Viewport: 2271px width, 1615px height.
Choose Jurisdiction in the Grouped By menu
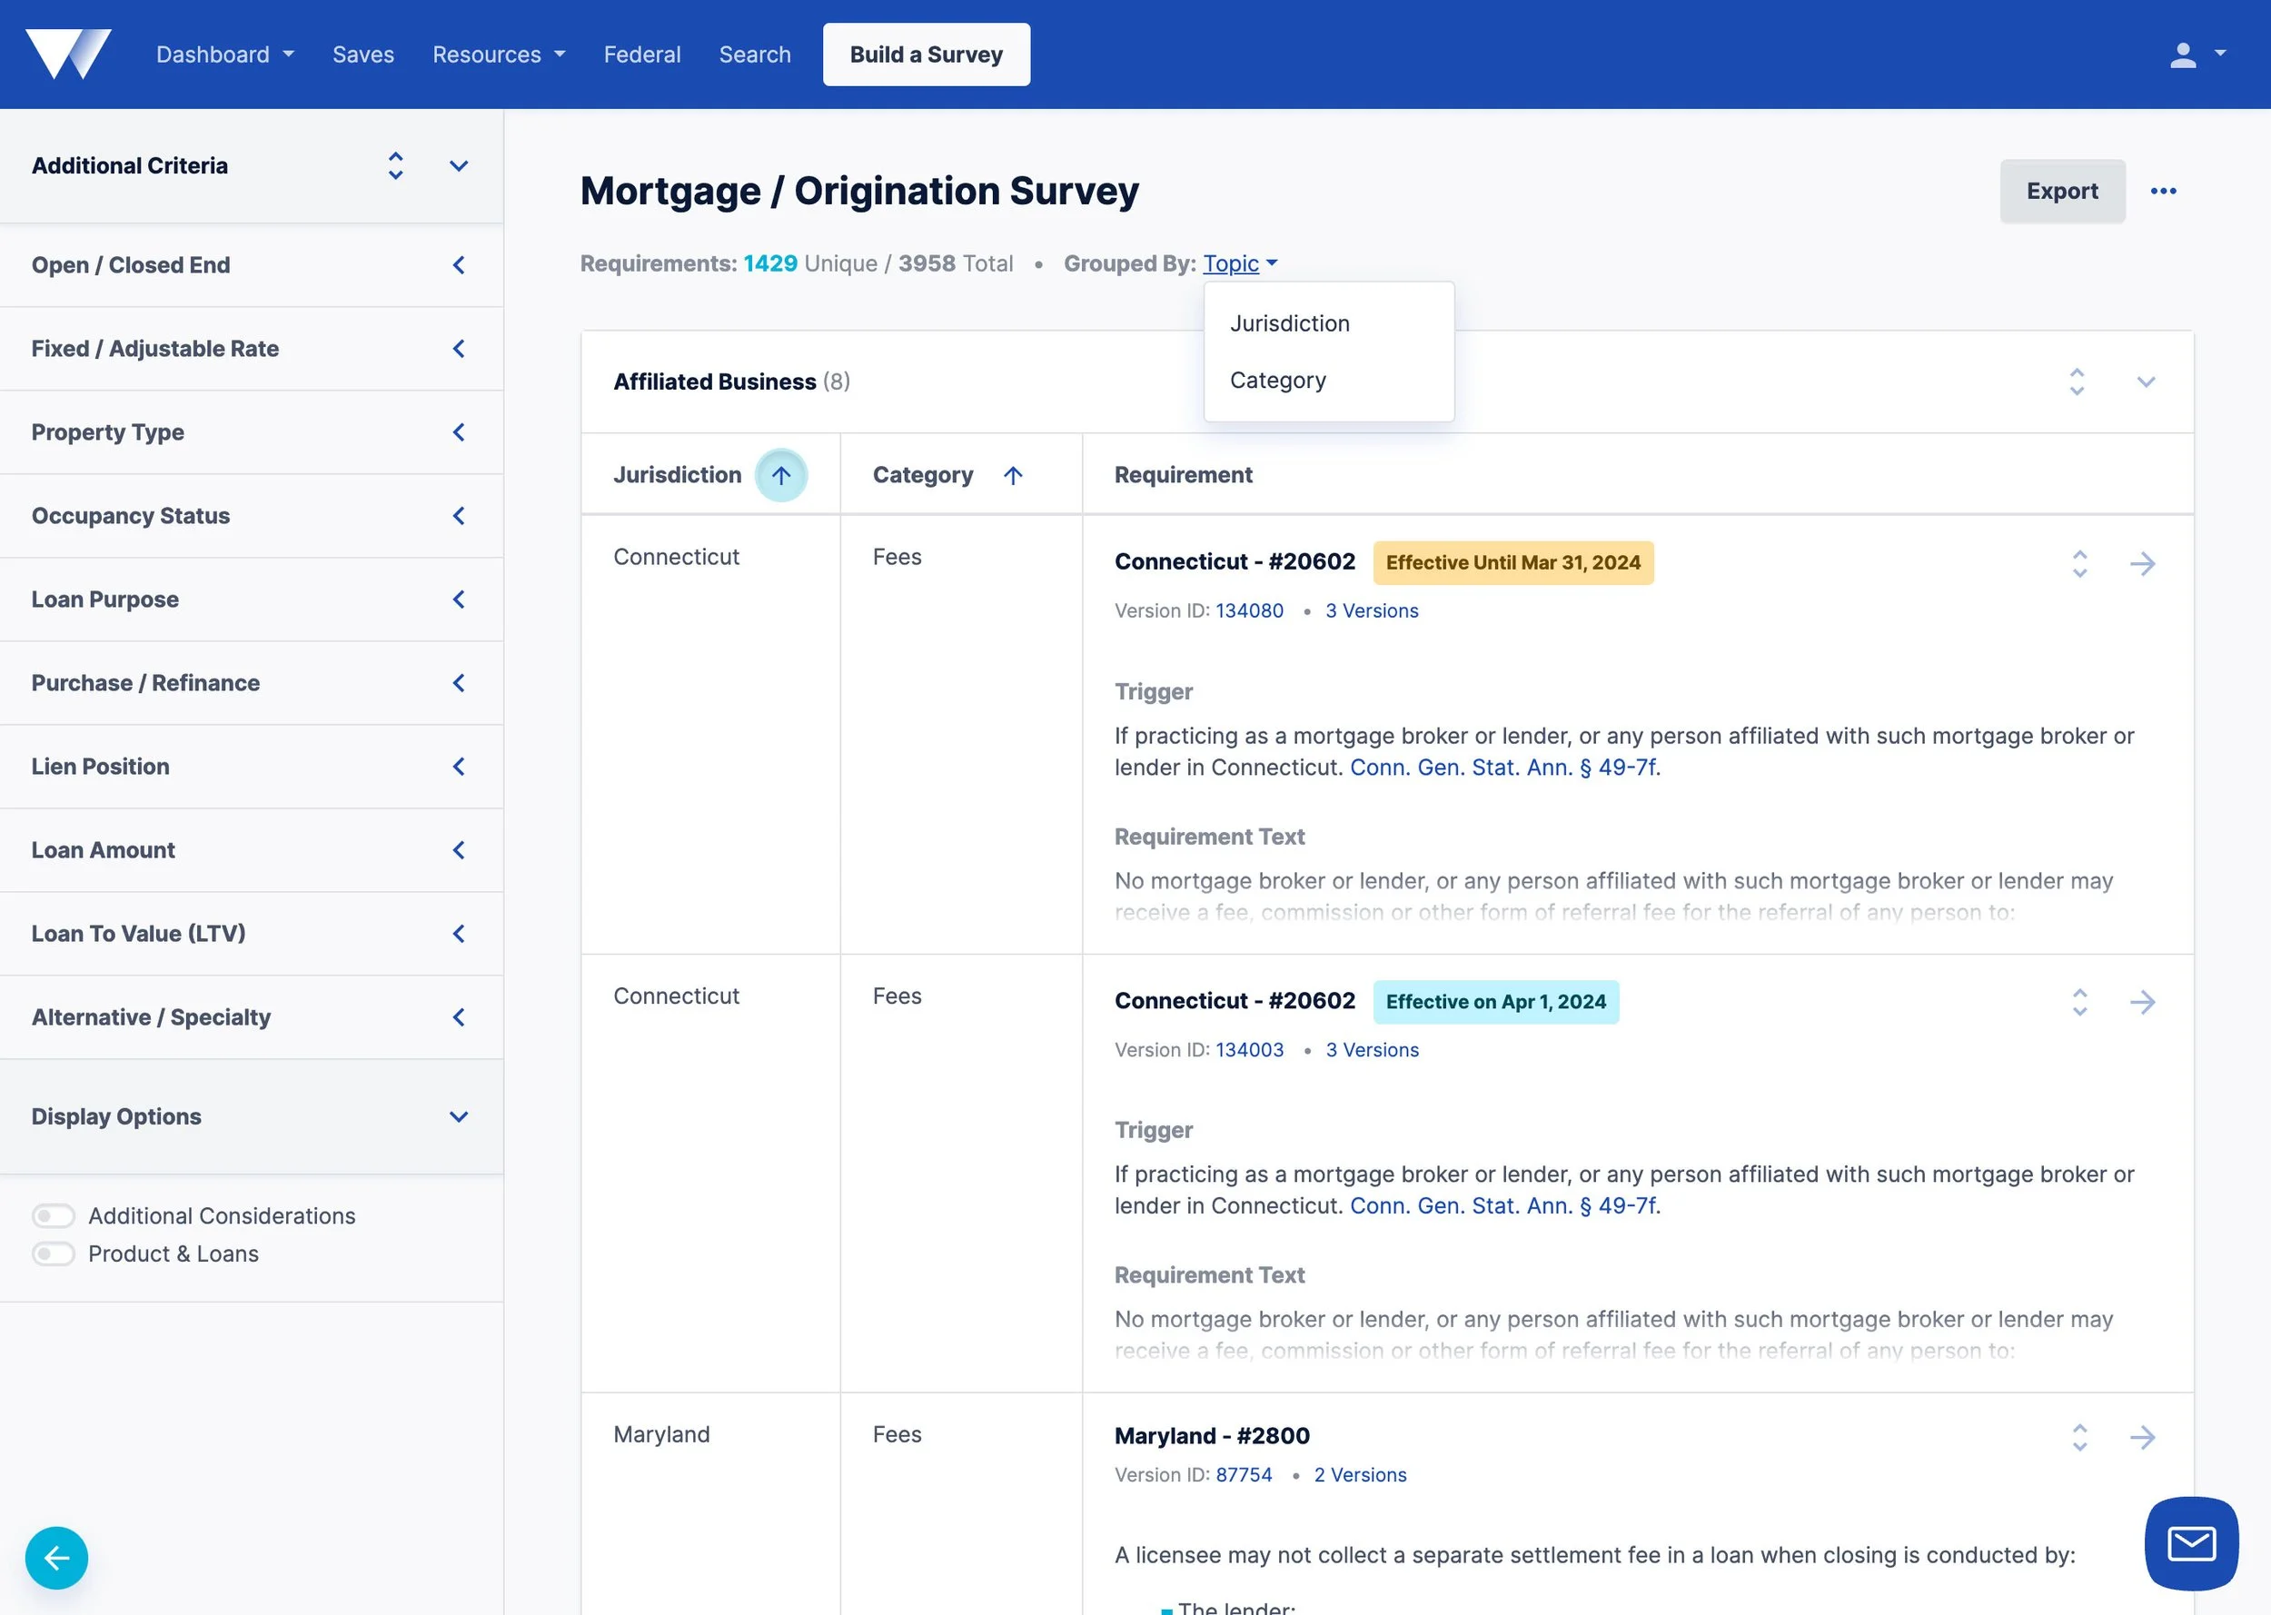pos(1289,323)
